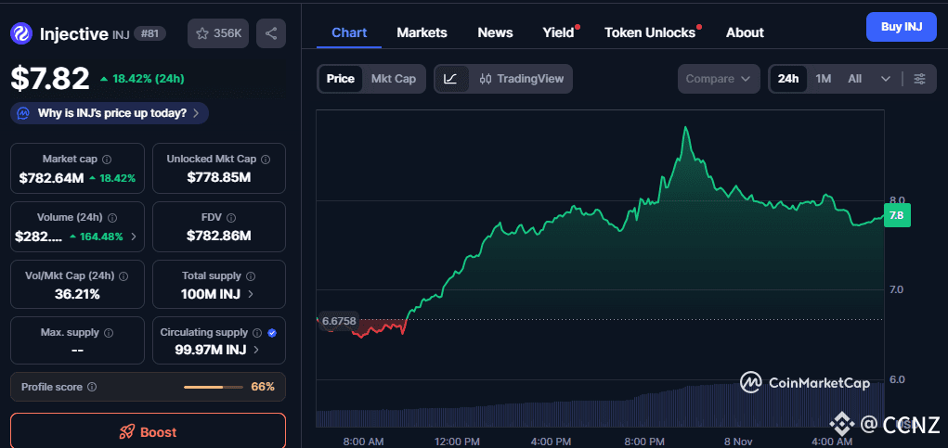948x448 pixels.
Task: Select the 24h time range
Action: click(x=788, y=79)
